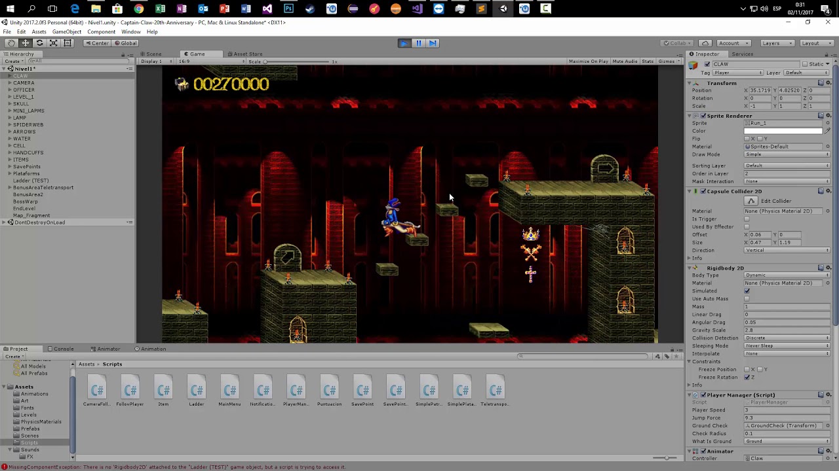Open Excel from the Windows taskbar
Viewport: 839px width, 471px height.
[160, 9]
